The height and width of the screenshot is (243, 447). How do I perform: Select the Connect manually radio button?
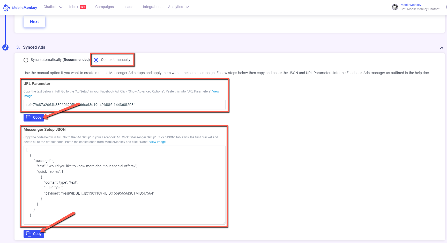96,60
